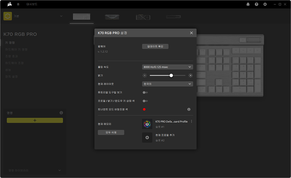Viewport: 291px width, 178px height.
Task: Click the high brightness sun icon
Action: pos(190,75)
